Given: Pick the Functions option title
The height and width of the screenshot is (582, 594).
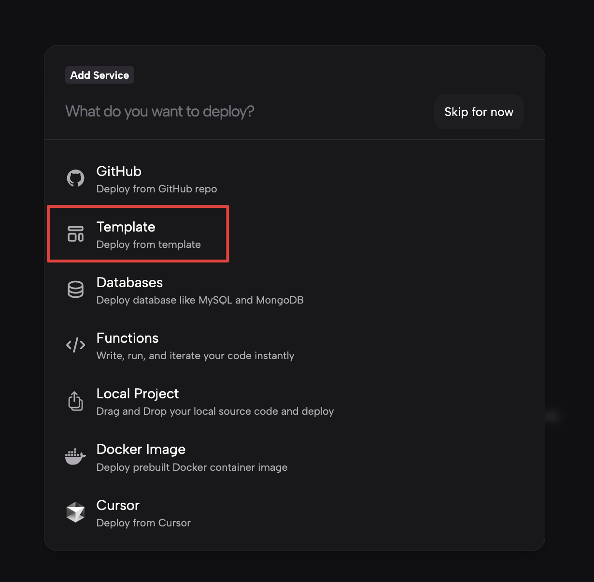Looking at the screenshot, I should point(127,338).
